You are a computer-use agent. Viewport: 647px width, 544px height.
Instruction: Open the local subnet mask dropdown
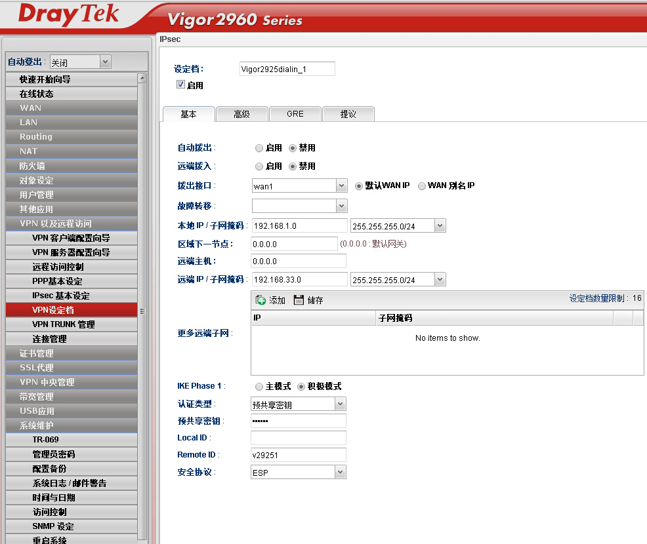pos(440,225)
